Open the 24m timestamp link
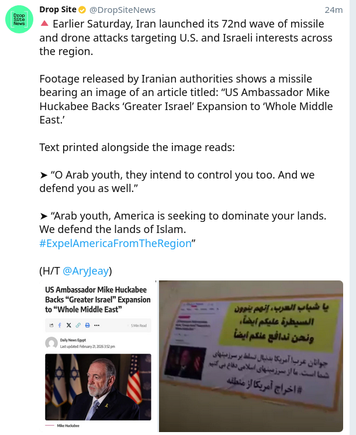The image size is (356, 435). click(334, 10)
